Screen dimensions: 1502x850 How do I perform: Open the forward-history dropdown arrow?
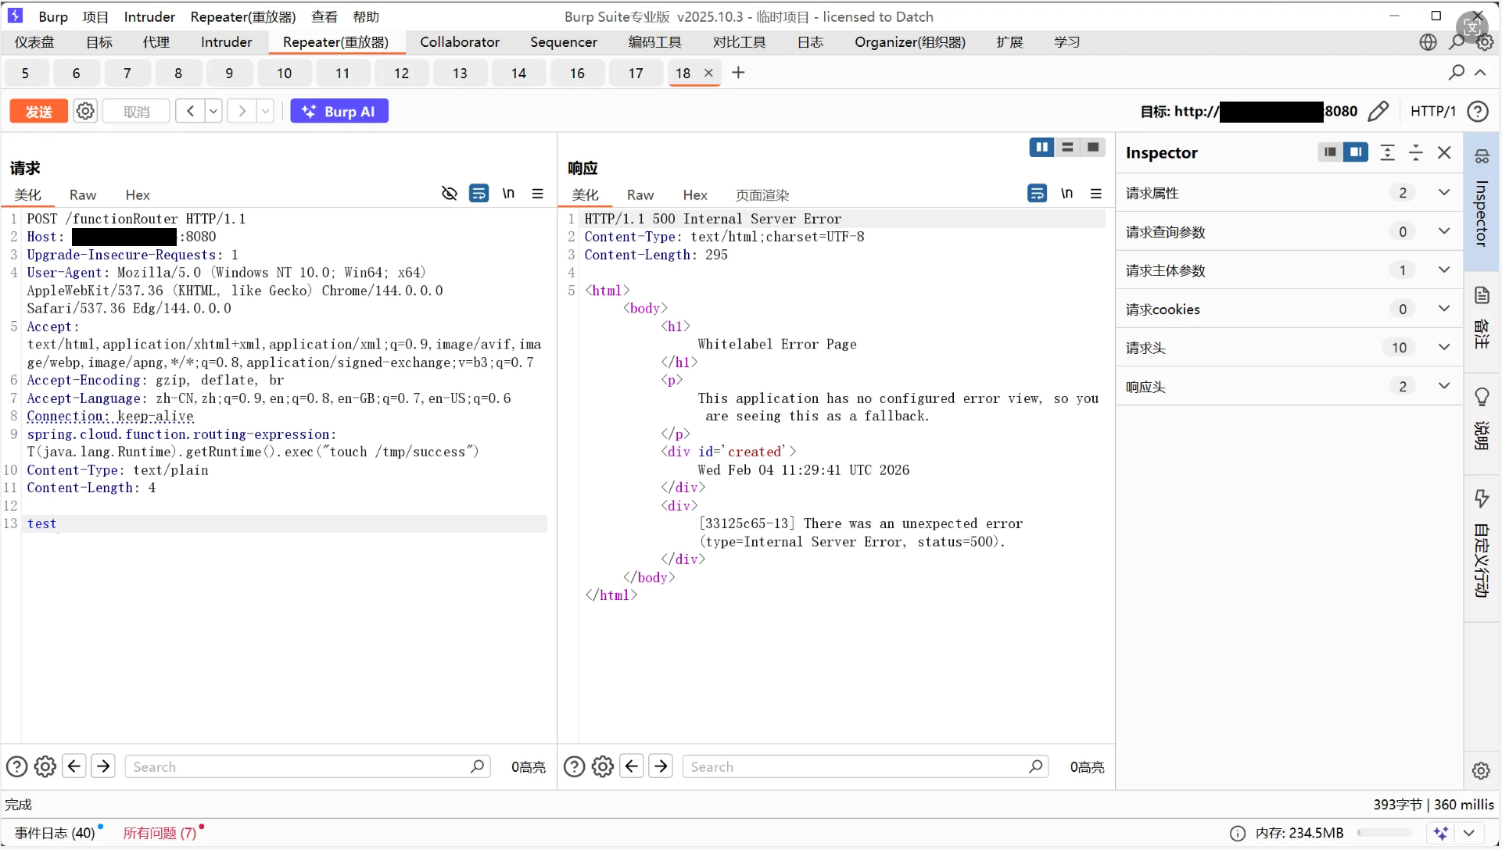click(x=266, y=111)
